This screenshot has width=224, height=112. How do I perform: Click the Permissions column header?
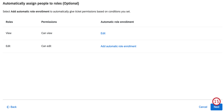pos(49,22)
